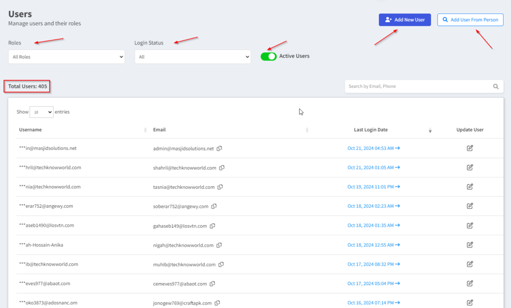Screen dimensions: 511x308
Task: Open the Roles dropdown showing All Roles
Action: pyautogui.click(x=66, y=57)
